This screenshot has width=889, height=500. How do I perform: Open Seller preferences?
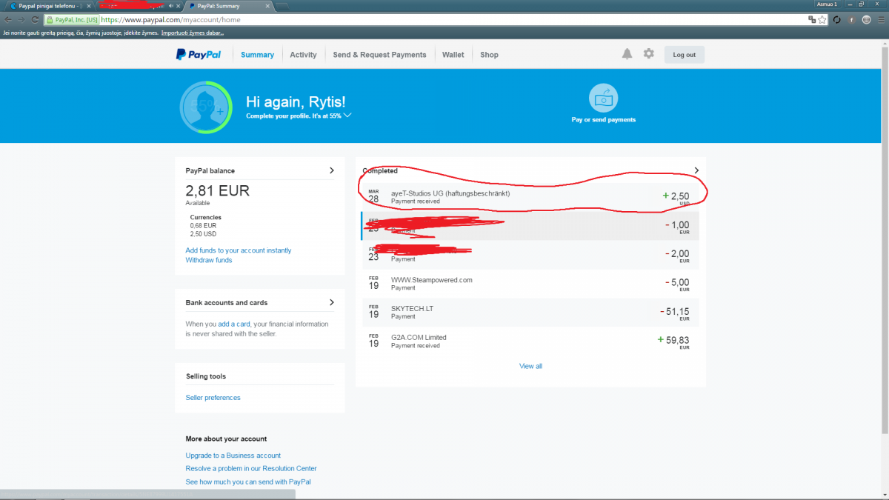coord(213,398)
